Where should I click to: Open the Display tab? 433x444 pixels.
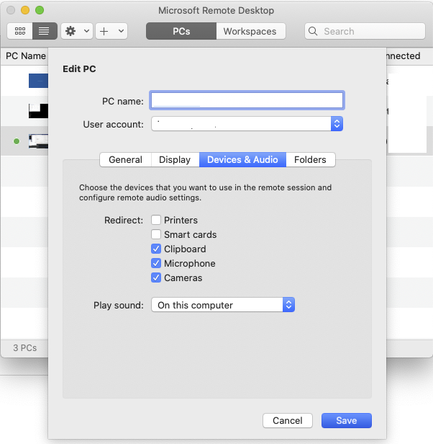click(175, 160)
